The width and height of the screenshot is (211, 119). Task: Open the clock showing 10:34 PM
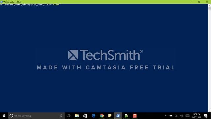point(196,116)
